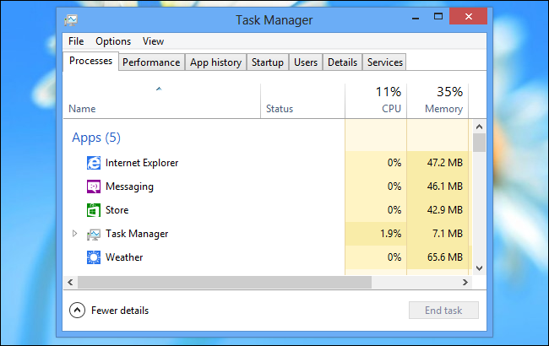Select the Internet Explorer row name
Screen dimensions: 549x346
[142, 163]
